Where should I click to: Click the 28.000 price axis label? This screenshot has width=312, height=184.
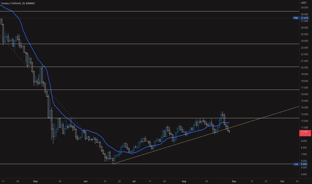(304, 14)
